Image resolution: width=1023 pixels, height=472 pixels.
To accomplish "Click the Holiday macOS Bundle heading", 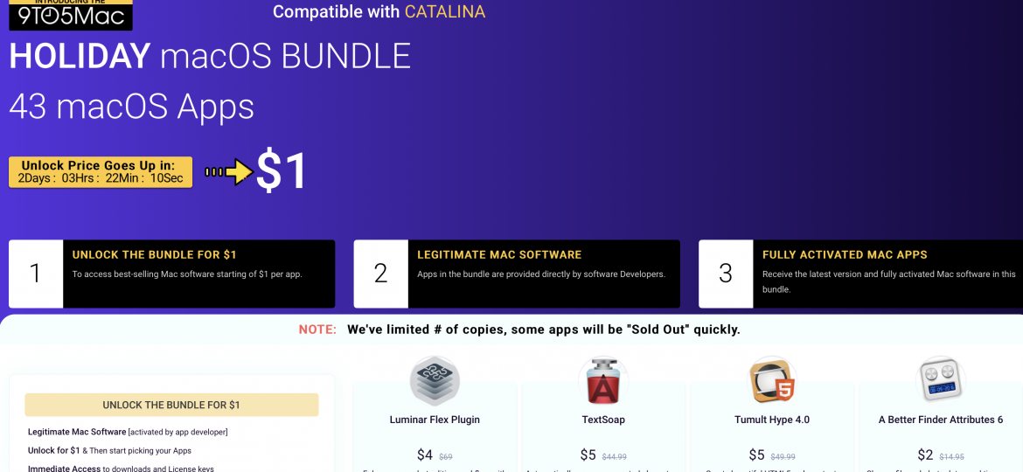I will click(x=210, y=57).
